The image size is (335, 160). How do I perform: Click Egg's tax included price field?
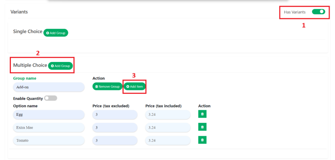[x=168, y=115]
